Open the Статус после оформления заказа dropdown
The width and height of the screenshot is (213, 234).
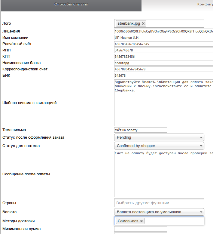coord(159,137)
